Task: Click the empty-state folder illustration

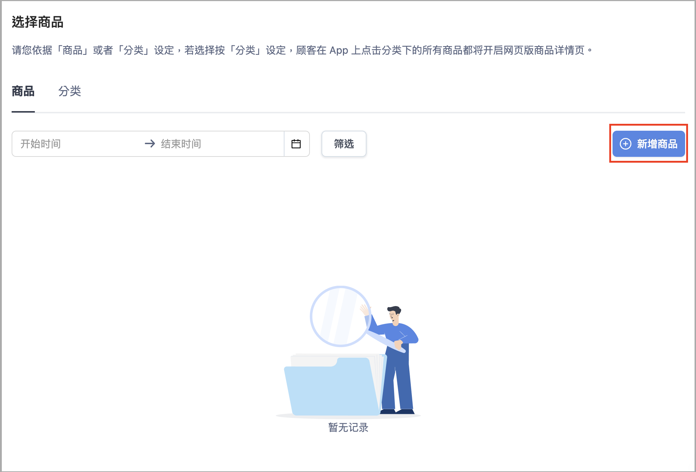Action: [x=348, y=351]
